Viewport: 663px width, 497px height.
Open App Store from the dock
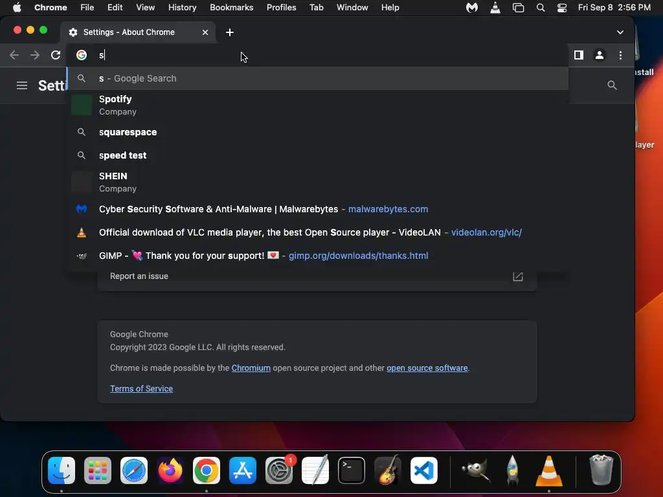point(243,470)
